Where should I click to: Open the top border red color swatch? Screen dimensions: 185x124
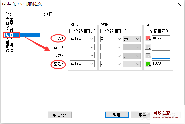point(148,38)
